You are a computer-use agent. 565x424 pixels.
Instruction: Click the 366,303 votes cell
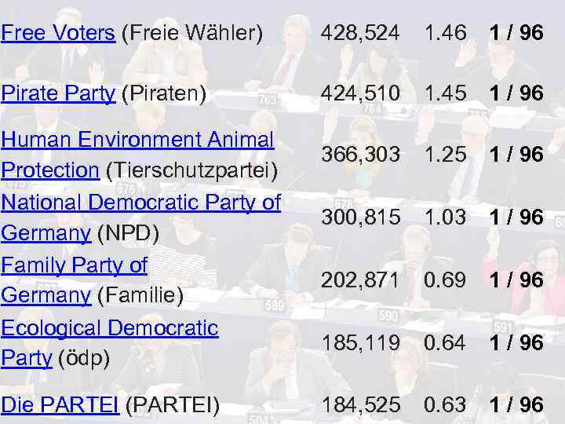[x=359, y=155]
